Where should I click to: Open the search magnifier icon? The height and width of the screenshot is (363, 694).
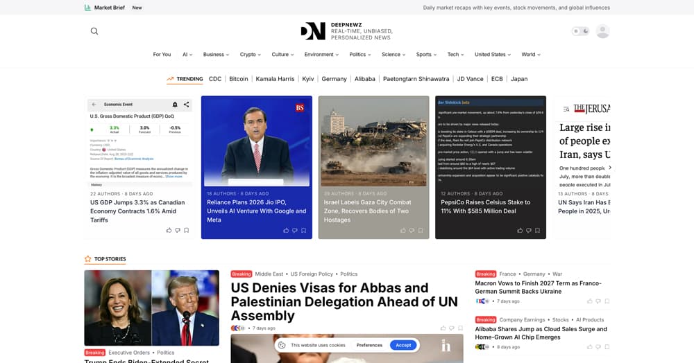tap(94, 31)
